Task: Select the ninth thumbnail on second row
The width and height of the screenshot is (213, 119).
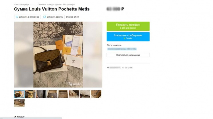Action: pyautogui.click(x=19, y=103)
